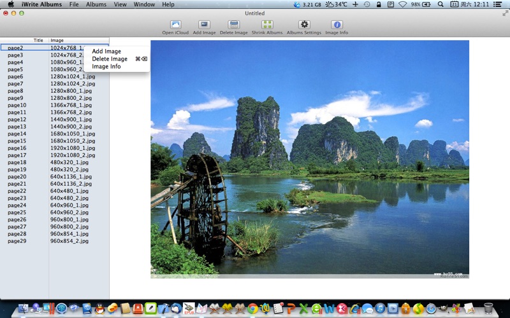Click the Delete Image toolbar icon
This screenshot has height=318, width=510.
coord(233,25)
